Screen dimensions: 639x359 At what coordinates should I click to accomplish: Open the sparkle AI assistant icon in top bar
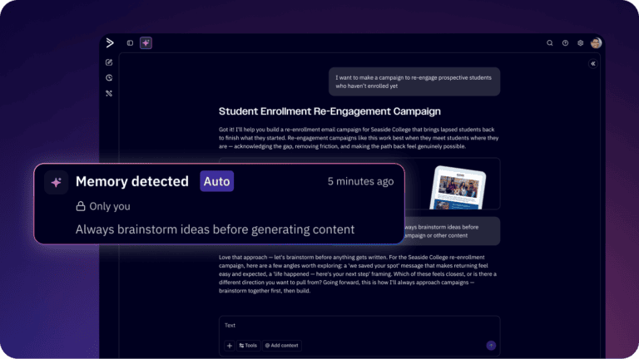146,42
